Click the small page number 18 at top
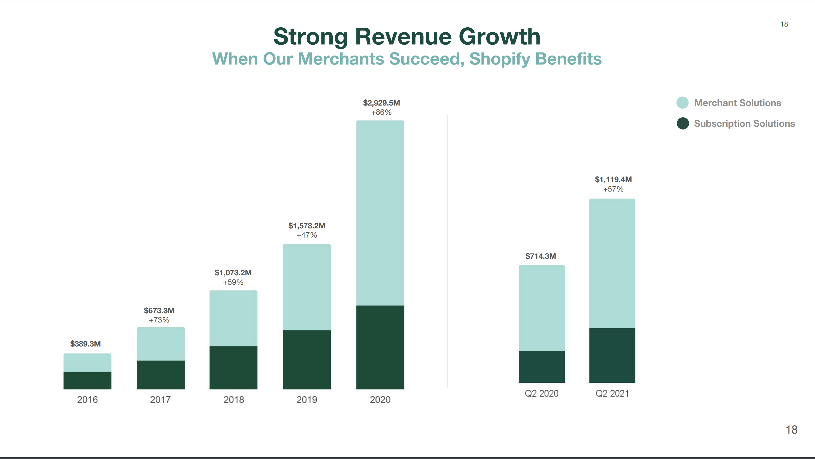 (784, 24)
